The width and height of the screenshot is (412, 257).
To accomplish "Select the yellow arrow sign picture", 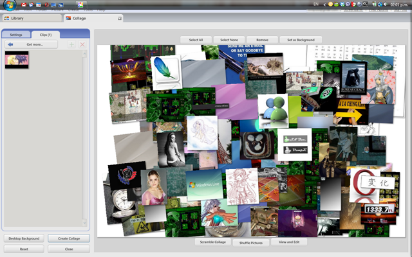I will [349, 111].
